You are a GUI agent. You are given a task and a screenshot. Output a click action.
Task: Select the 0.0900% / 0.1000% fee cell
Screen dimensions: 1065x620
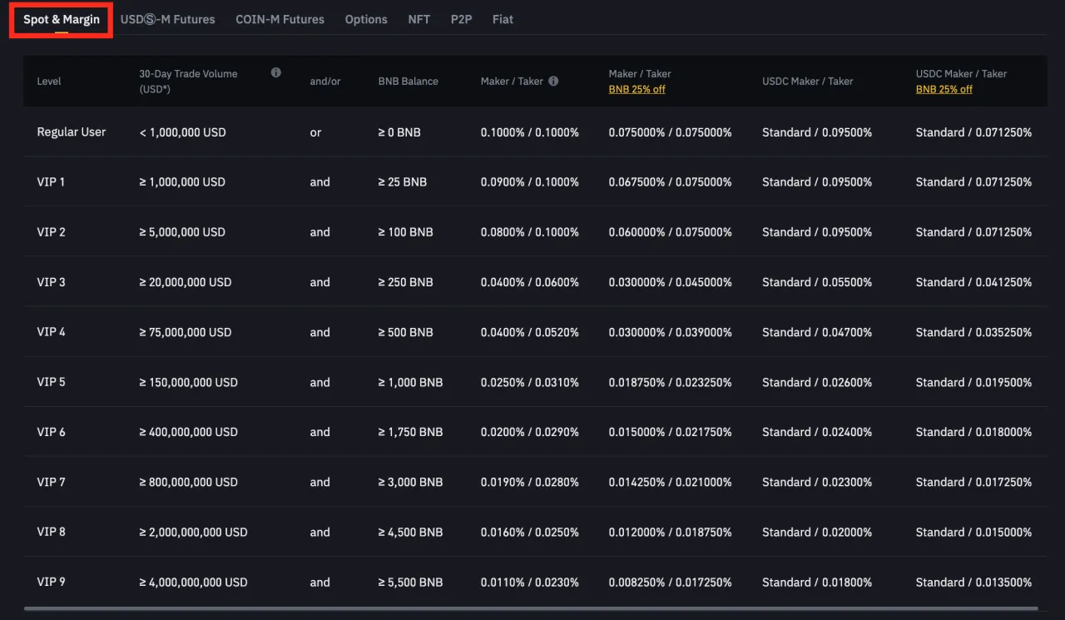tap(530, 182)
